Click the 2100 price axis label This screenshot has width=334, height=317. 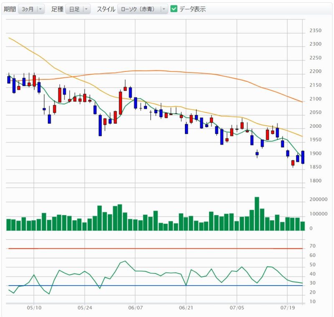316,99
